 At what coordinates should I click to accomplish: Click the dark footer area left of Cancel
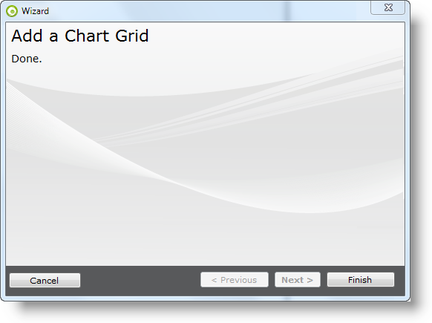click(x=7, y=281)
